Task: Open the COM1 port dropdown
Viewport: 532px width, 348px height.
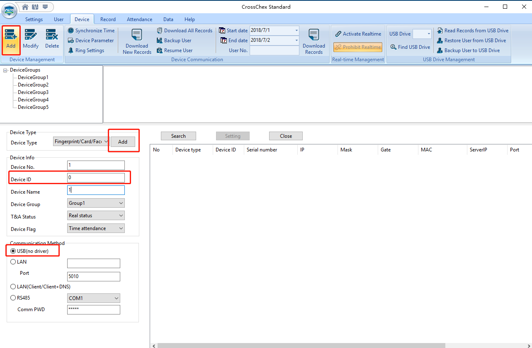Action: pos(93,298)
